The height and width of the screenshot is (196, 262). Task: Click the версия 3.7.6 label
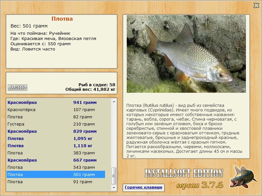[x=200, y=185]
